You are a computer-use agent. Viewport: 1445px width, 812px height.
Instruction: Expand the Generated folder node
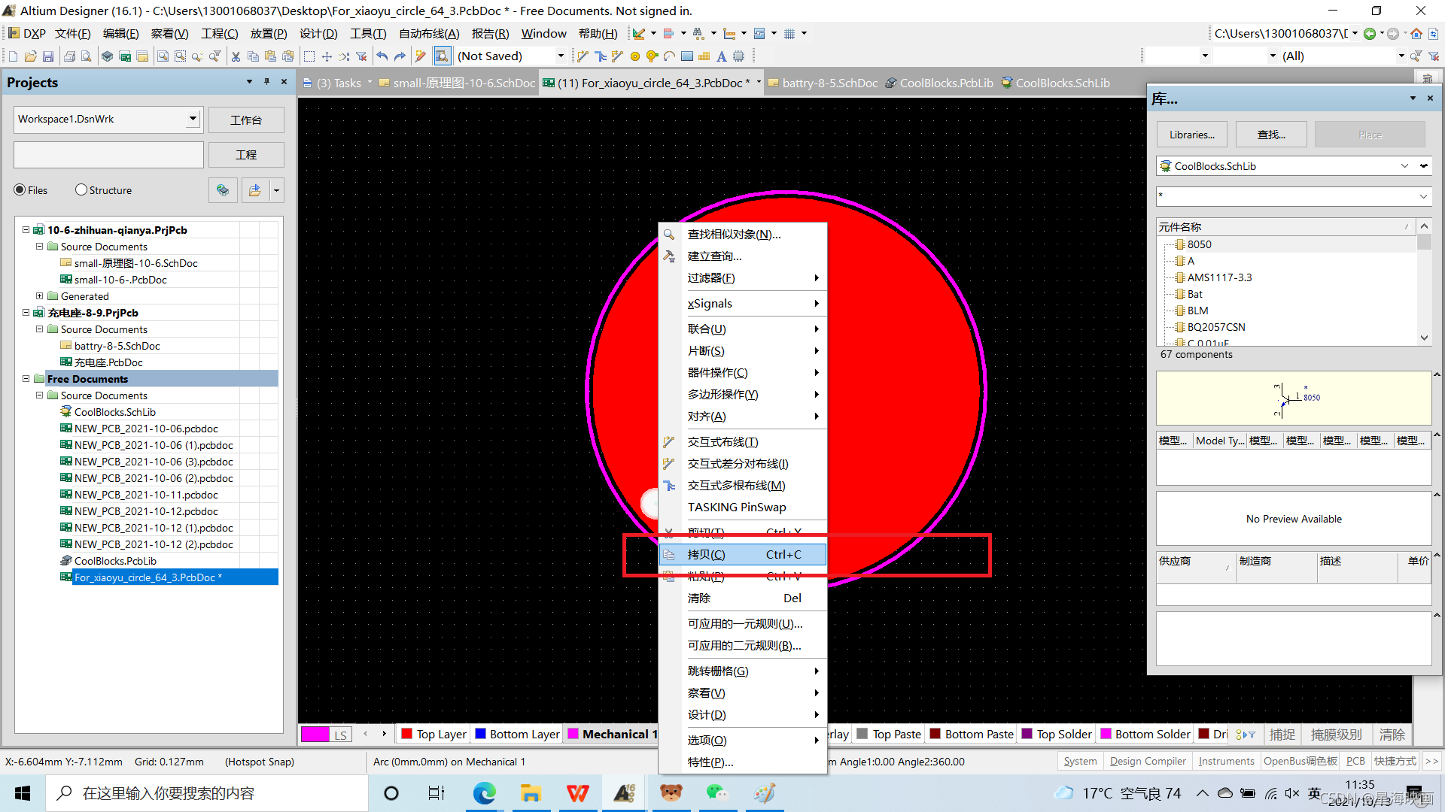click(x=39, y=296)
